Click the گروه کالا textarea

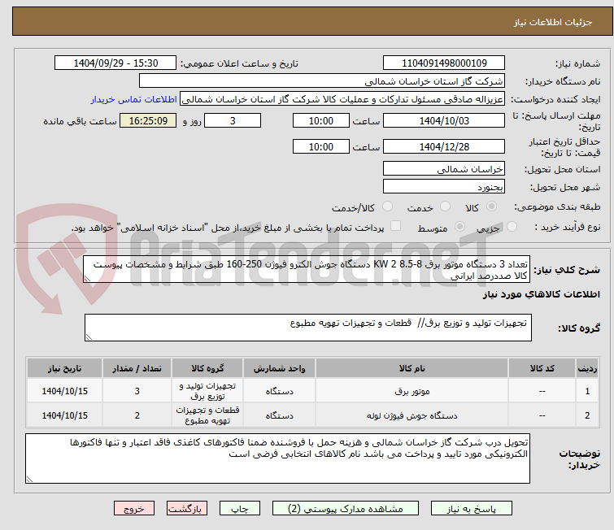[308, 328]
